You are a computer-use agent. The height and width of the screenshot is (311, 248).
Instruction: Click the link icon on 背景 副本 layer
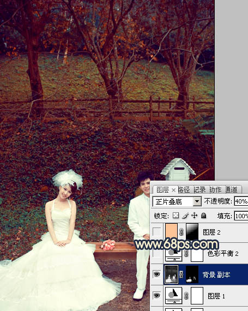pyautogui.click(x=181, y=274)
